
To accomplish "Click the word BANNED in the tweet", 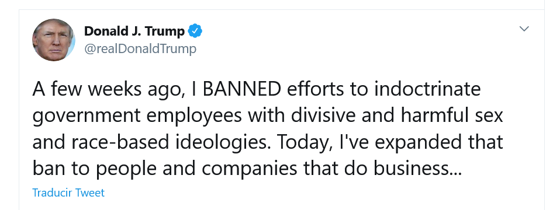I will [241, 89].
